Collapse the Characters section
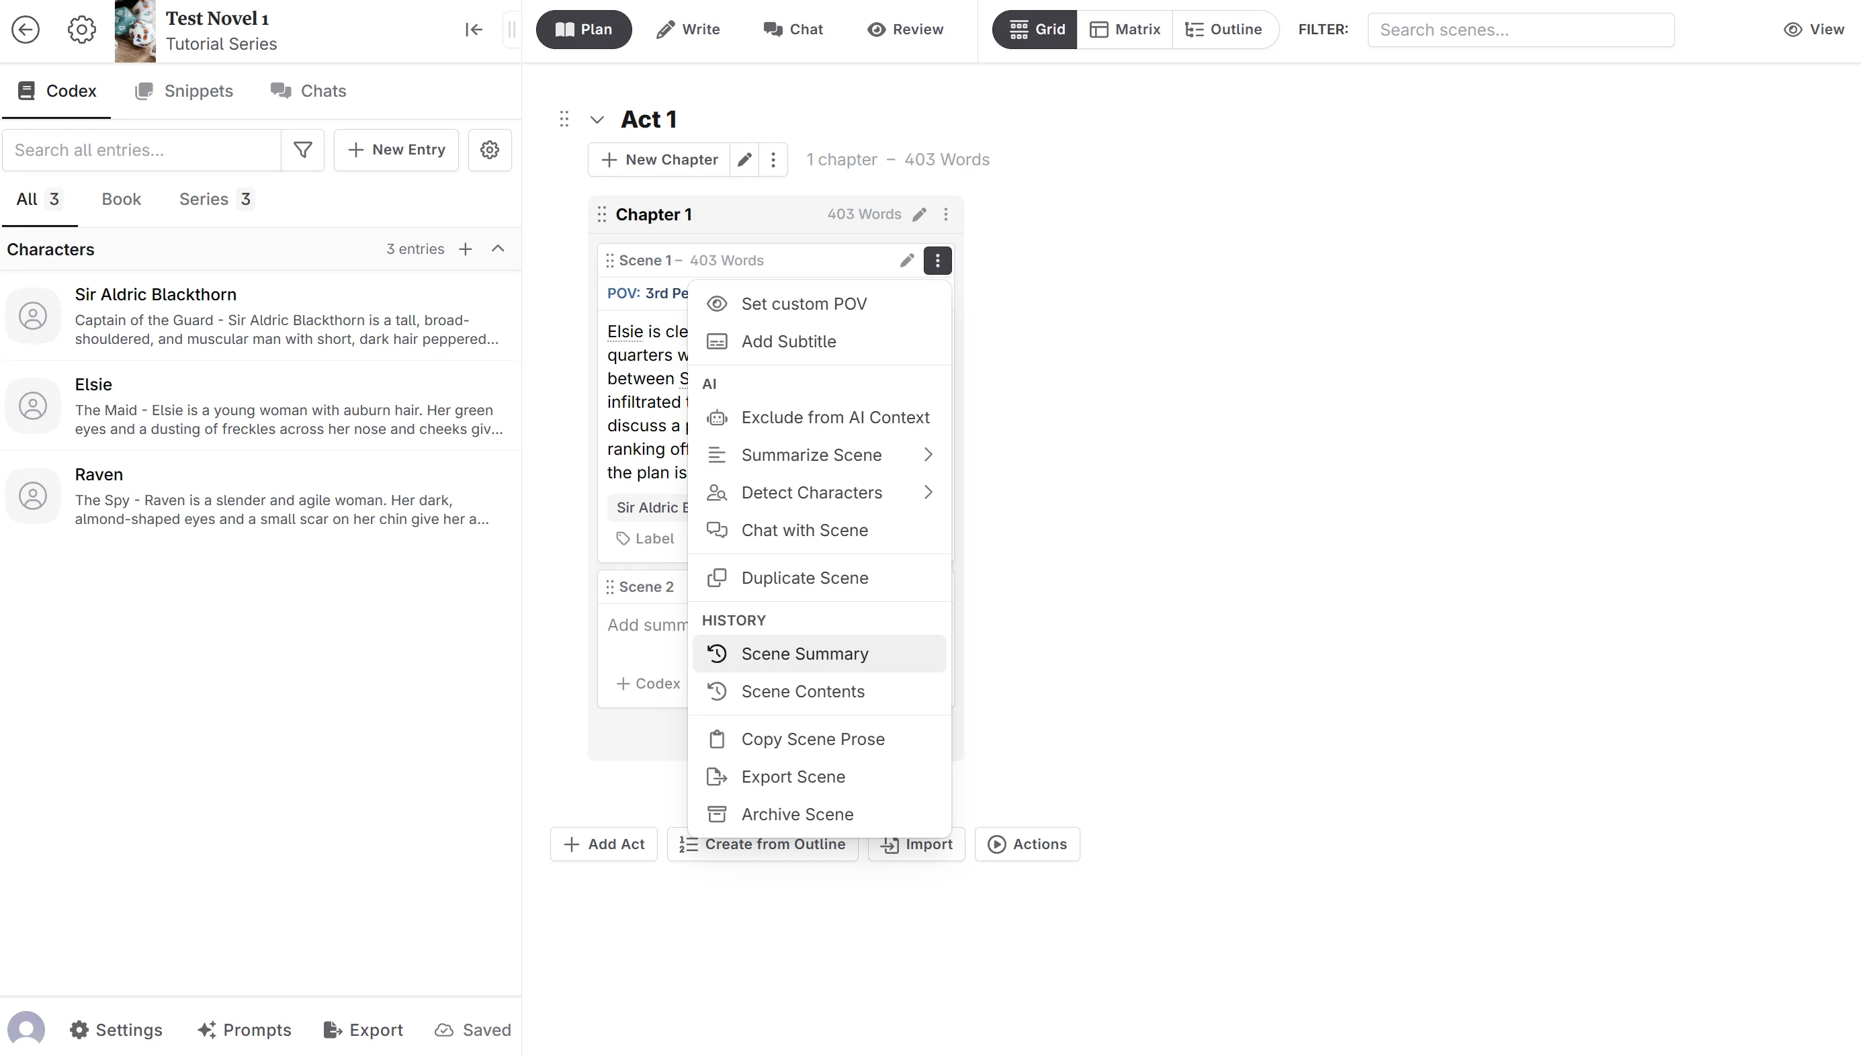Screen dimensions: 1861x1056 (498, 249)
